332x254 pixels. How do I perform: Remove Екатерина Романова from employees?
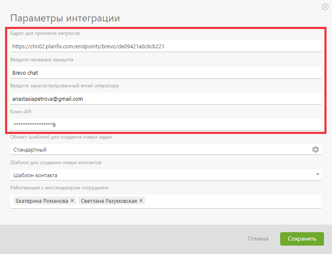[x=72, y=200]
